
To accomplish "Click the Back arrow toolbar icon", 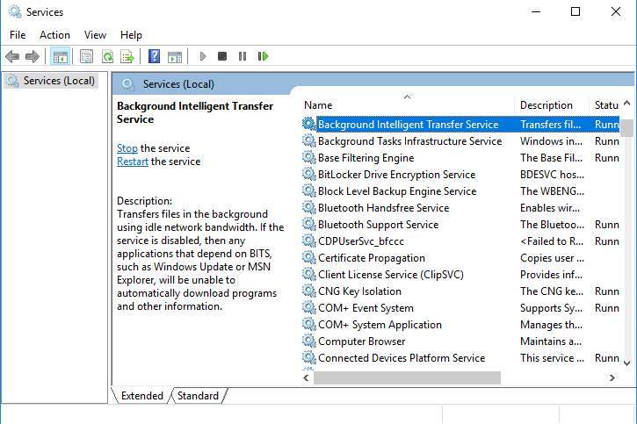I will click(12, 56).
